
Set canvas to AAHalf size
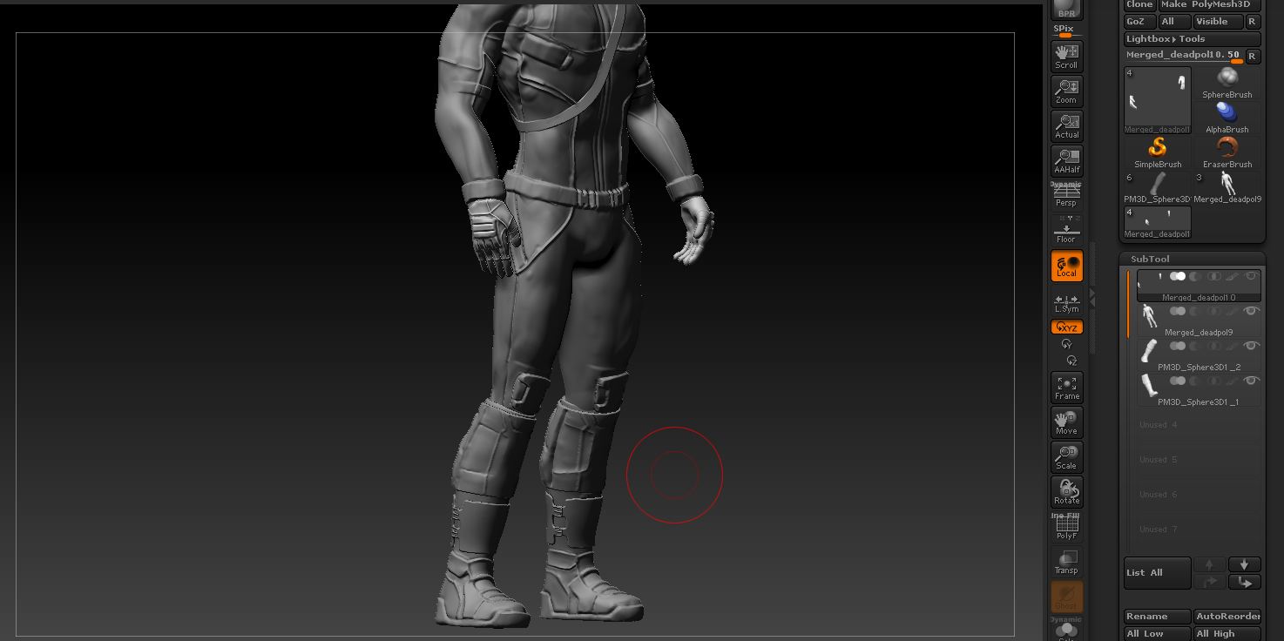(1066, 160)
